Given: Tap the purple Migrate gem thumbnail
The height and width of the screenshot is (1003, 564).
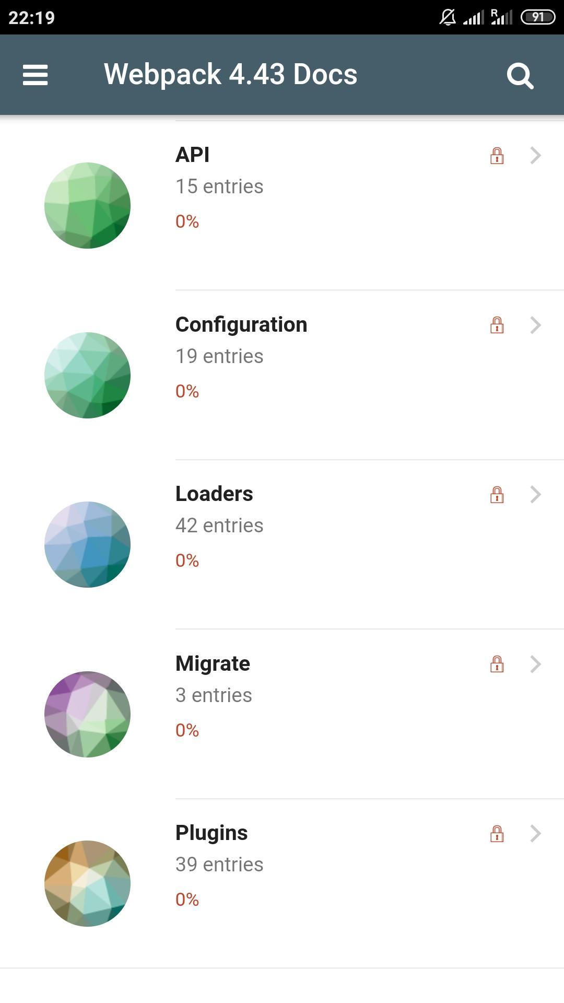Looking at the screenshot, I should pyautogui.click(x=87, y=714).
